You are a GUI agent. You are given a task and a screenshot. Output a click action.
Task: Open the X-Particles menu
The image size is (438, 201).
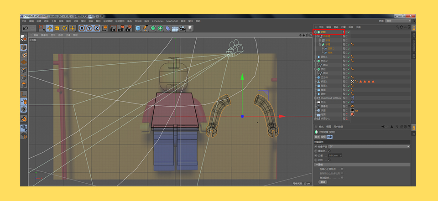157,21
